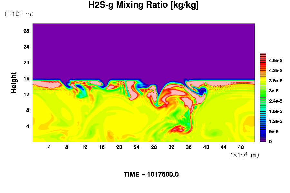The image size is (290, 193).
Task: Click the 1.2e-5 colorbar label
Action: point(275,121)
